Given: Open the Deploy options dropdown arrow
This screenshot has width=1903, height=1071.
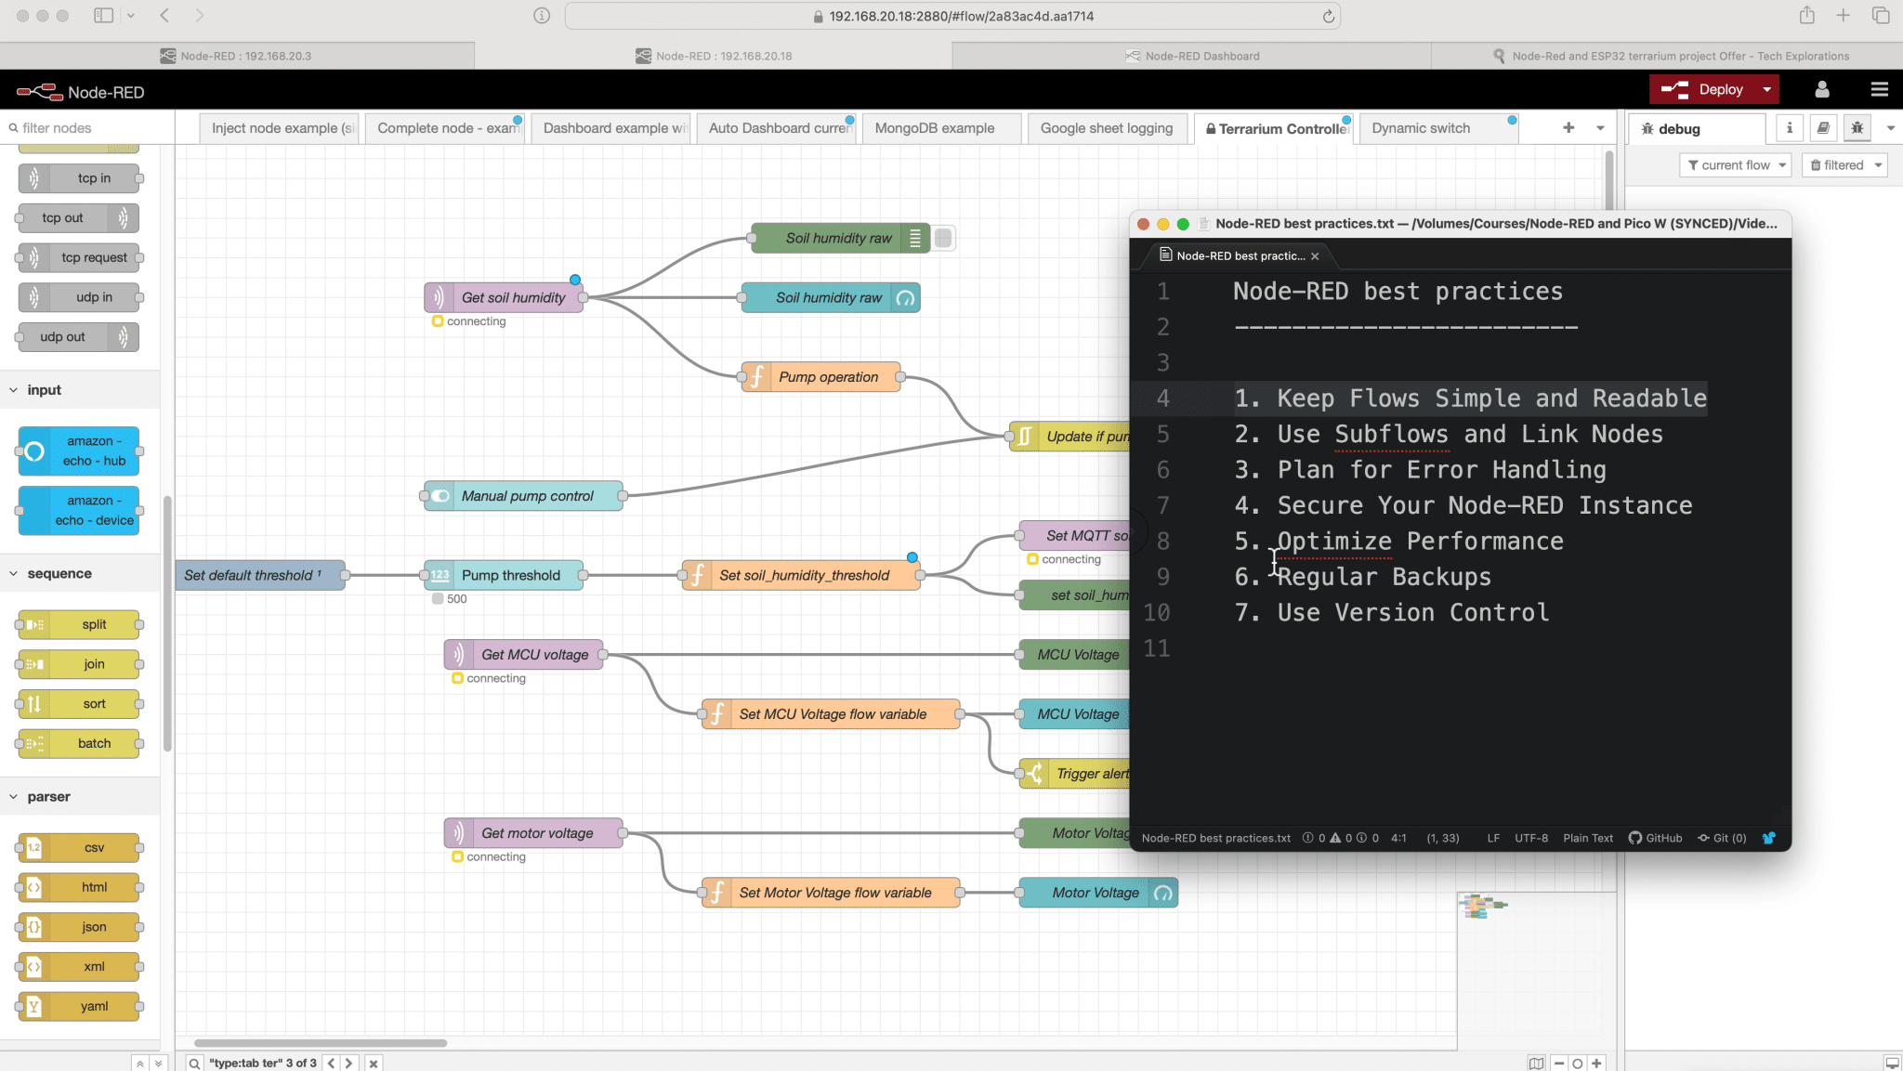Looking at the screenshot, I should coord(1766,90).
